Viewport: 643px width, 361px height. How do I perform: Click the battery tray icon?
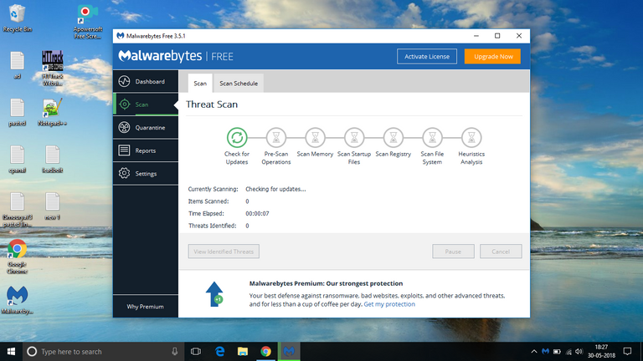pos(557,352)
